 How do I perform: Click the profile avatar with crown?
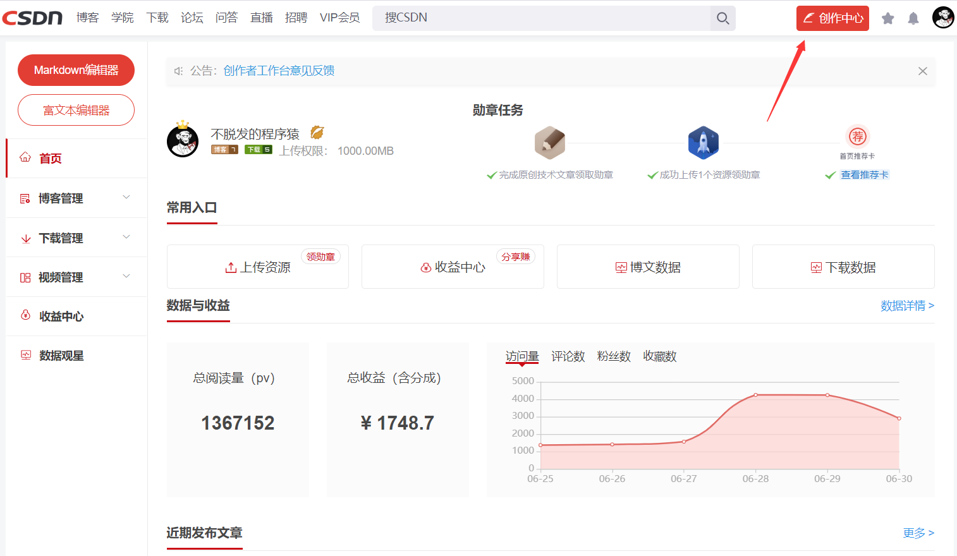tap(183, 140)
